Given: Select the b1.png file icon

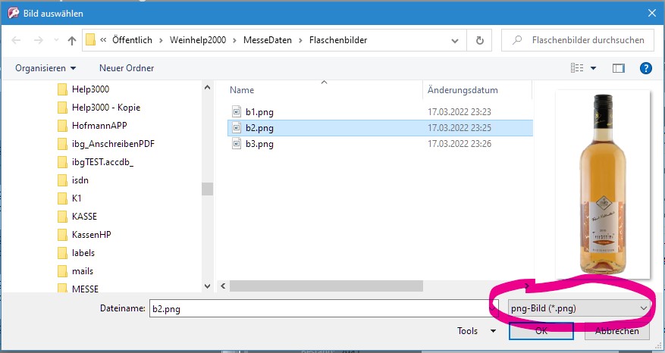Looking at the screenshot, I should point(237,111).
